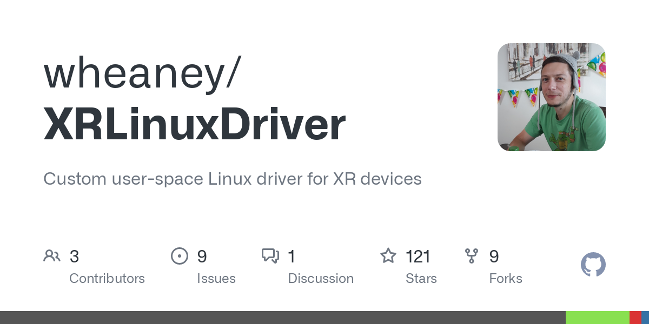Image resolution: width=649 pixels, height=324 pixels.
Task: Click the Contributors people icon
Action: coord(52,256)
